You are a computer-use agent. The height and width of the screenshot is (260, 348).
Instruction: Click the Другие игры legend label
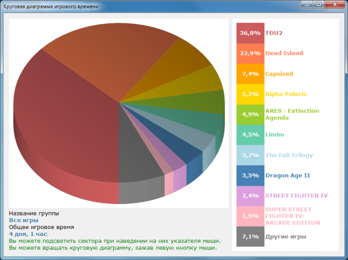[286, 237]
